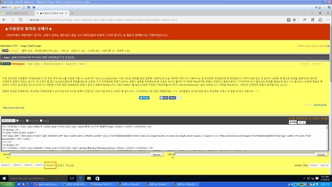Viewport: 332px width, 187px height.
Task: Click the Edge icon on the taskbar
Action: (81, 178)
